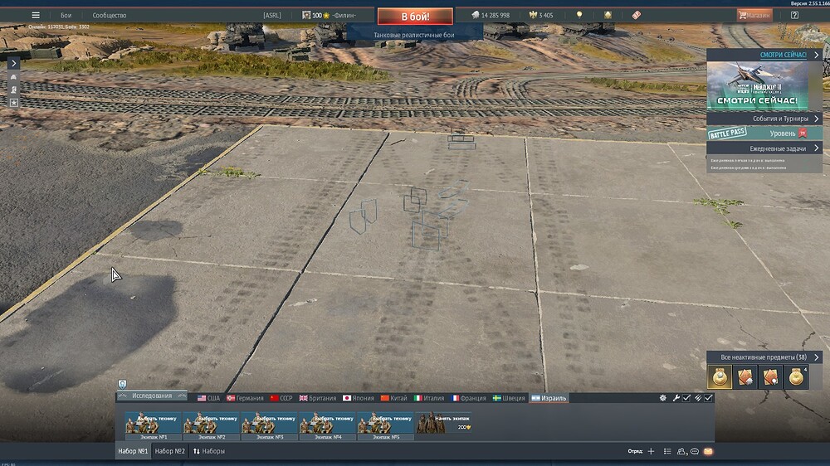Open Ежедневные задачи panel
This screenshot has height=466, width=830.
click(x=764, y=148)
